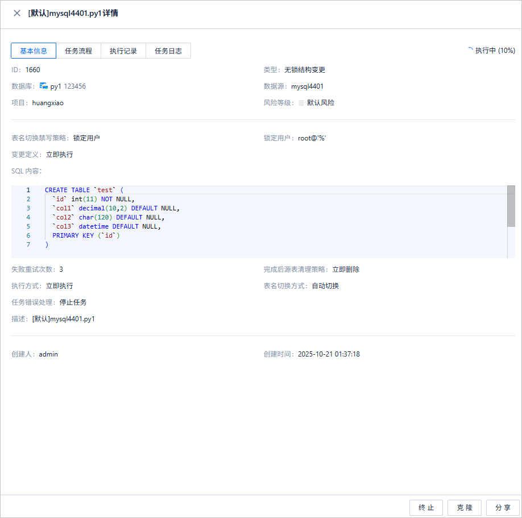Screen dimensions: 522x518
Task: Click the database icon beside py1
Action: coord(44,86)
